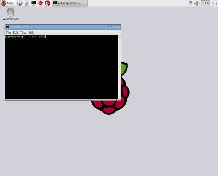
Task: Open the Raspberry Pi Menu button
Action: click(8, 3)
